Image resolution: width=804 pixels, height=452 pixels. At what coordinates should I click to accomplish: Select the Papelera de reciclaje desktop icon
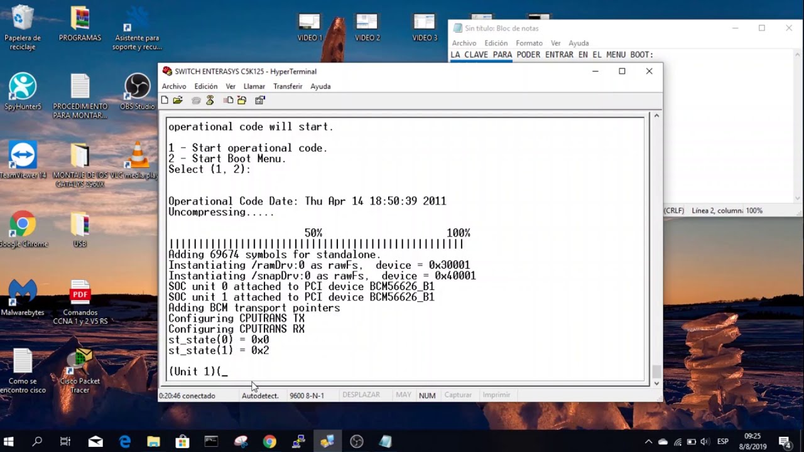(23, 29)
